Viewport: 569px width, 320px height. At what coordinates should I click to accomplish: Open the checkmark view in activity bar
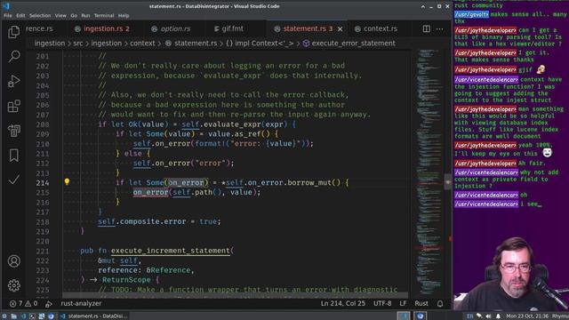click(14, 180)
